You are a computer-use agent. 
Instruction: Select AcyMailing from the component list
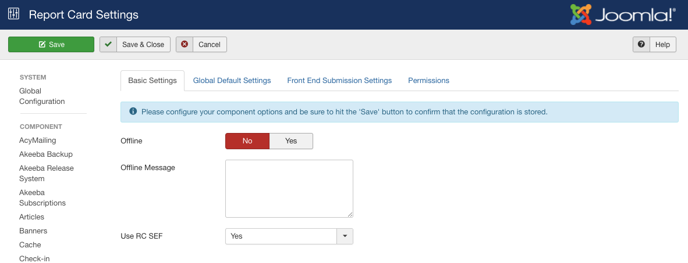(38, 140)
